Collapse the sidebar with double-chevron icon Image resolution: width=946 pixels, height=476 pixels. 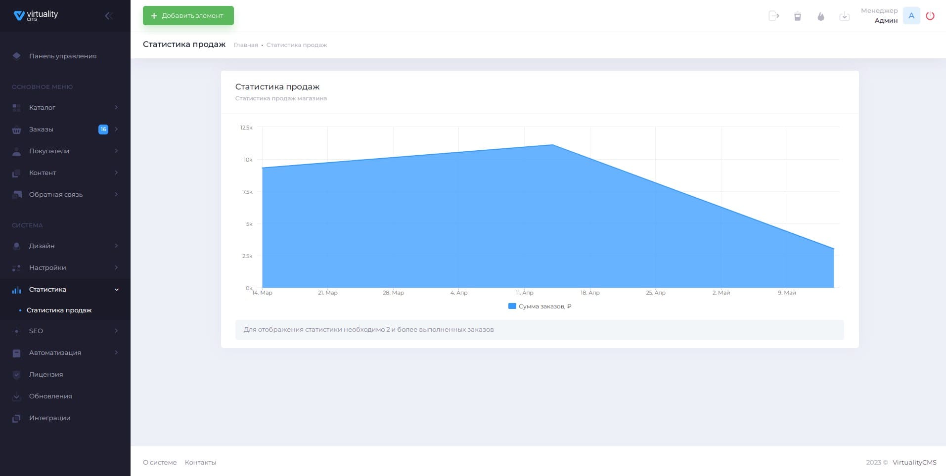pyautogui.click(x=109, y=16)
